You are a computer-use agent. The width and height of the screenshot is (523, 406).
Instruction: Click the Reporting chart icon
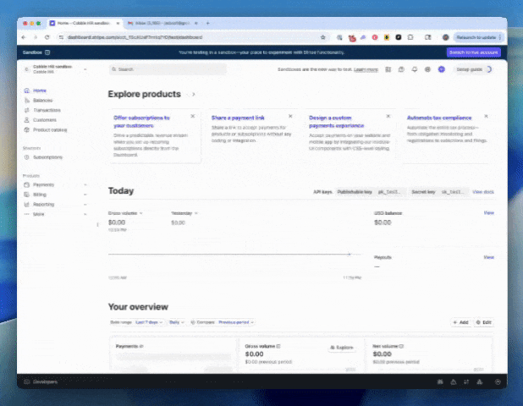27,205
